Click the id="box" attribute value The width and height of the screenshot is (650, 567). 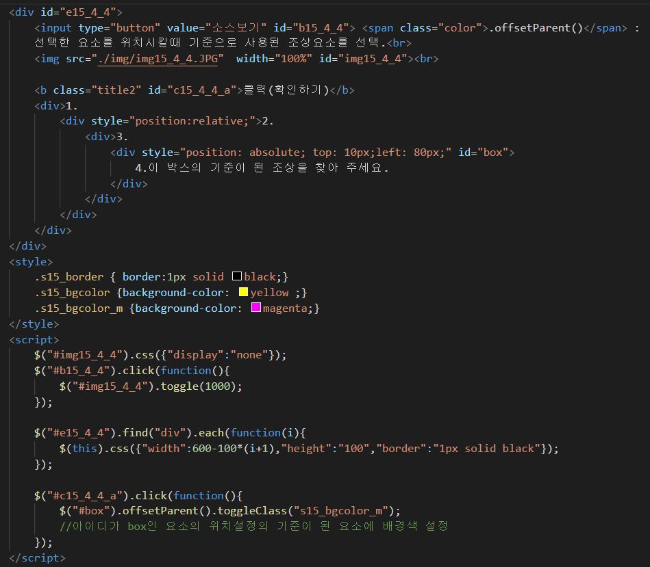point(492,153)
